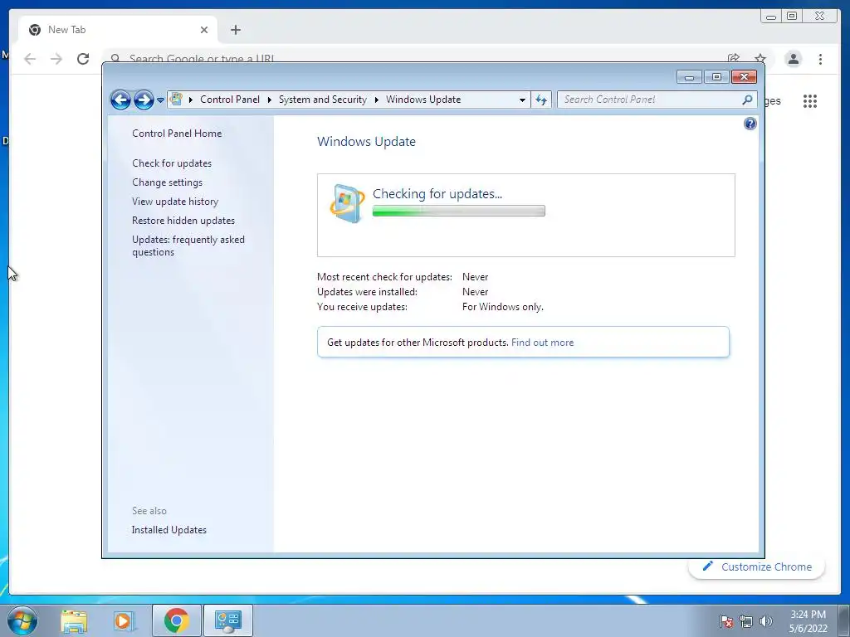Click the Windows Update heading text

(x=366, y=141)
